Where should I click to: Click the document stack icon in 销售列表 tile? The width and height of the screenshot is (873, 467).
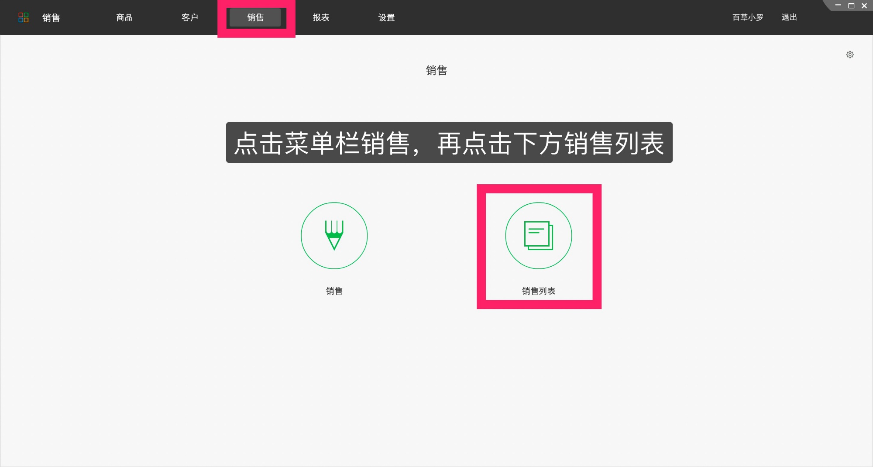539,235
